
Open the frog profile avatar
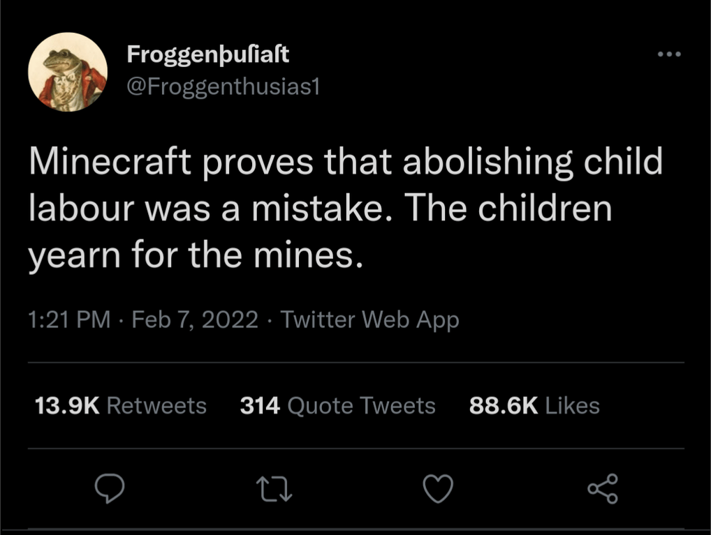68,72
